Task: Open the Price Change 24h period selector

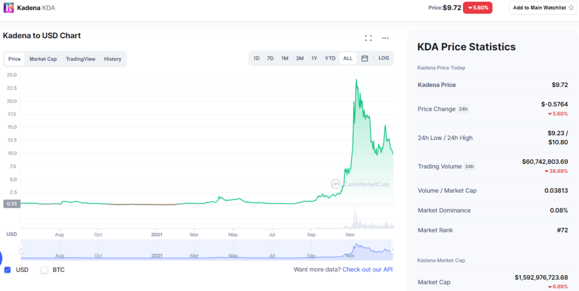Action: click(463, 109)
